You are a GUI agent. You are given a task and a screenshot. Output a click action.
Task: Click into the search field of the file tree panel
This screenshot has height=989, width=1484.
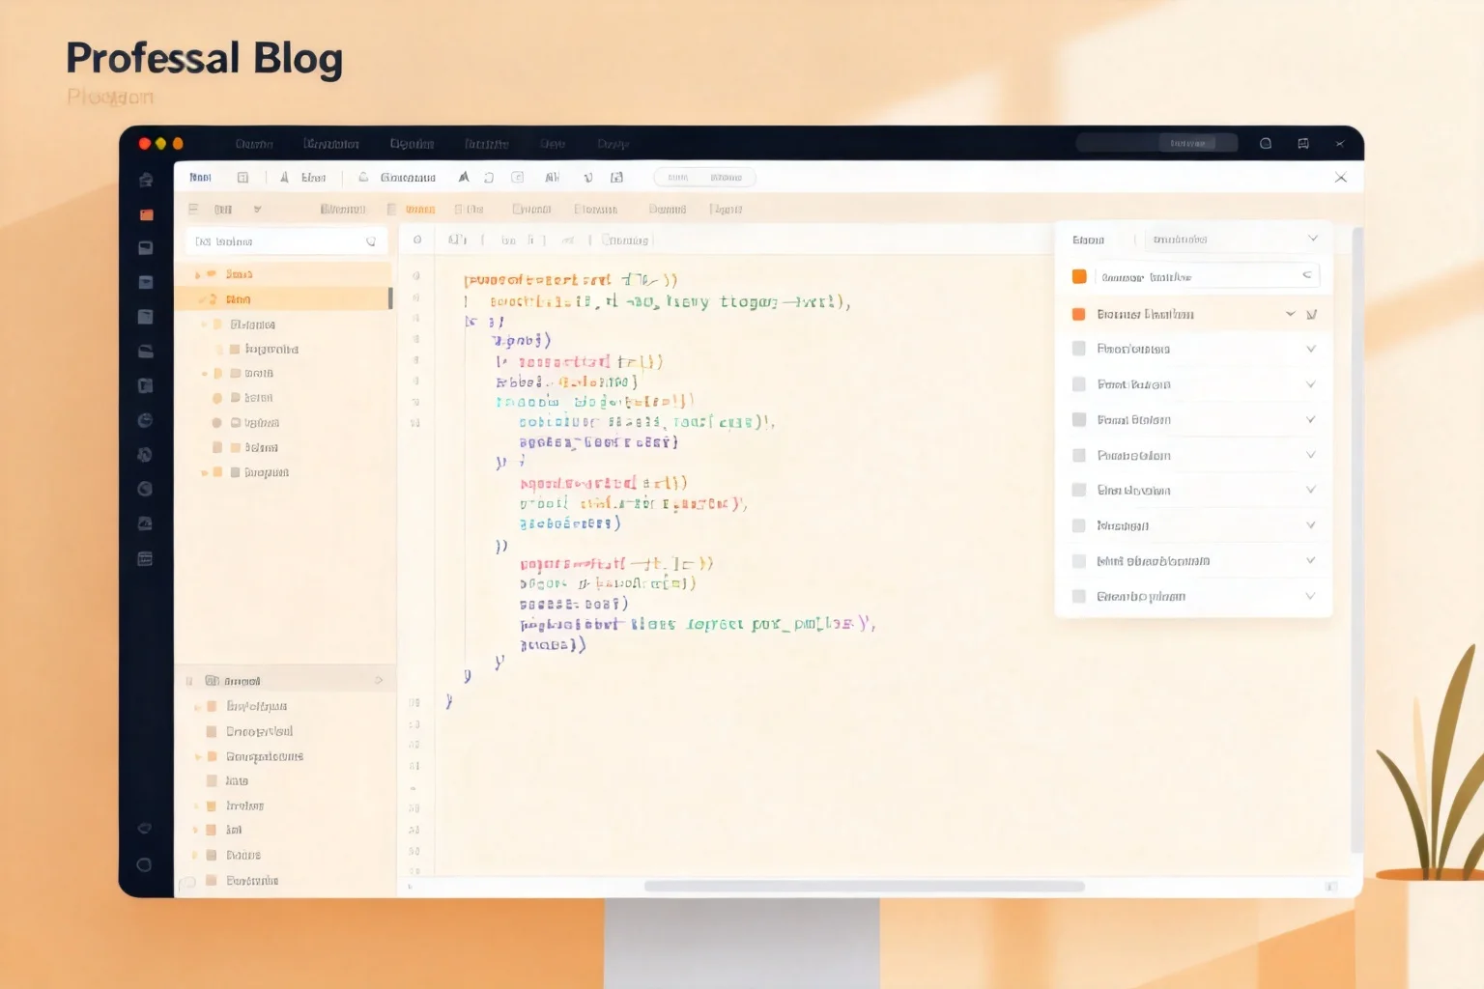286,241
